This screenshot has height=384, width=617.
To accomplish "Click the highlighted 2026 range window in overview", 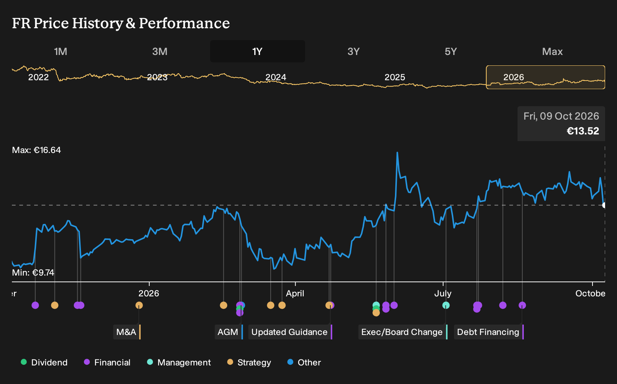I will pos(545,77).
